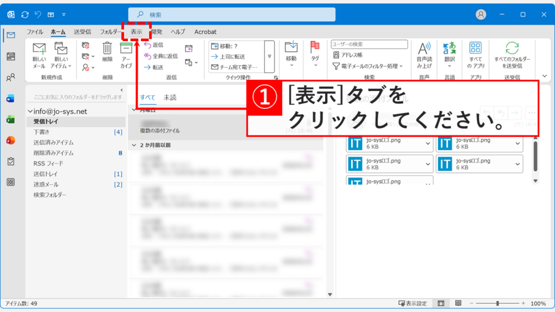Open the アドレス帳 (Address Book)
This screenshot has height=312, width=555.
point(351,53)
